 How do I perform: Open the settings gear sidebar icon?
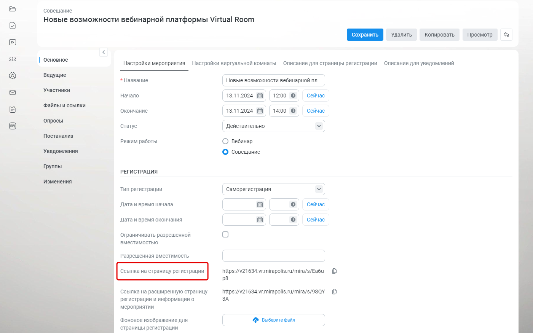13,76
